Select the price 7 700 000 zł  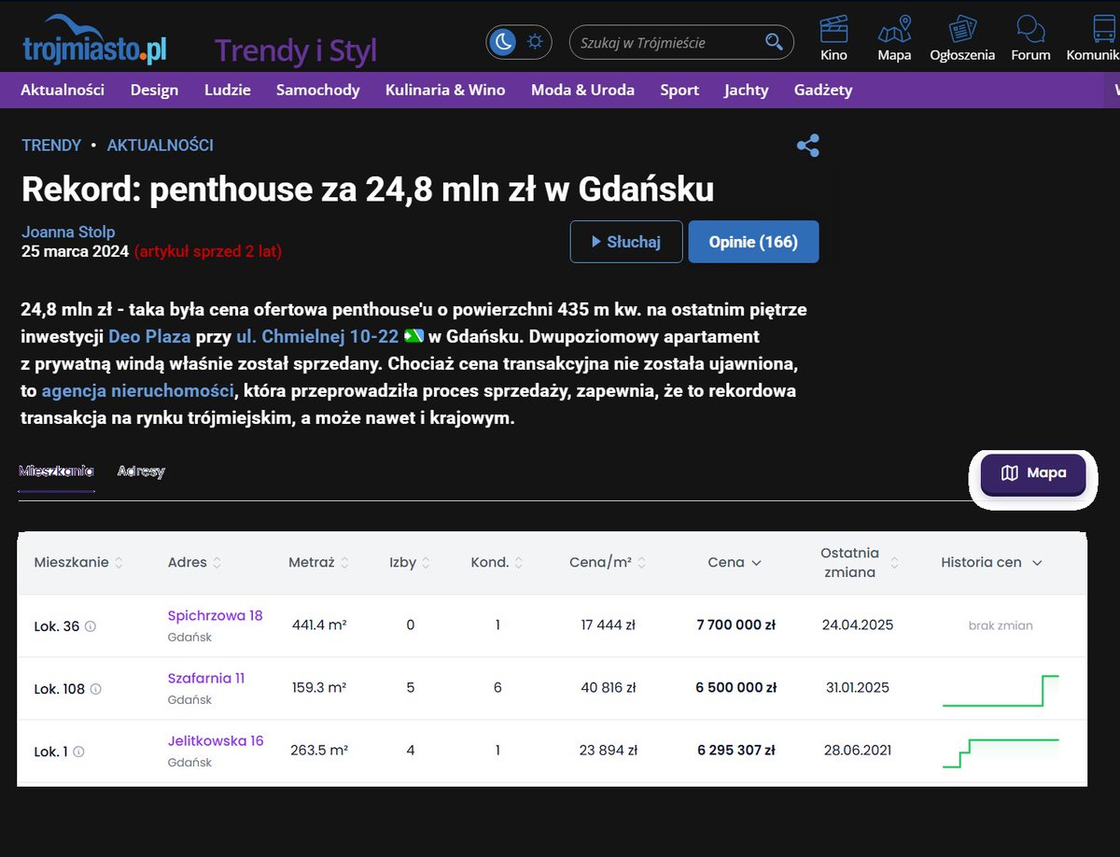pos(735,625)
